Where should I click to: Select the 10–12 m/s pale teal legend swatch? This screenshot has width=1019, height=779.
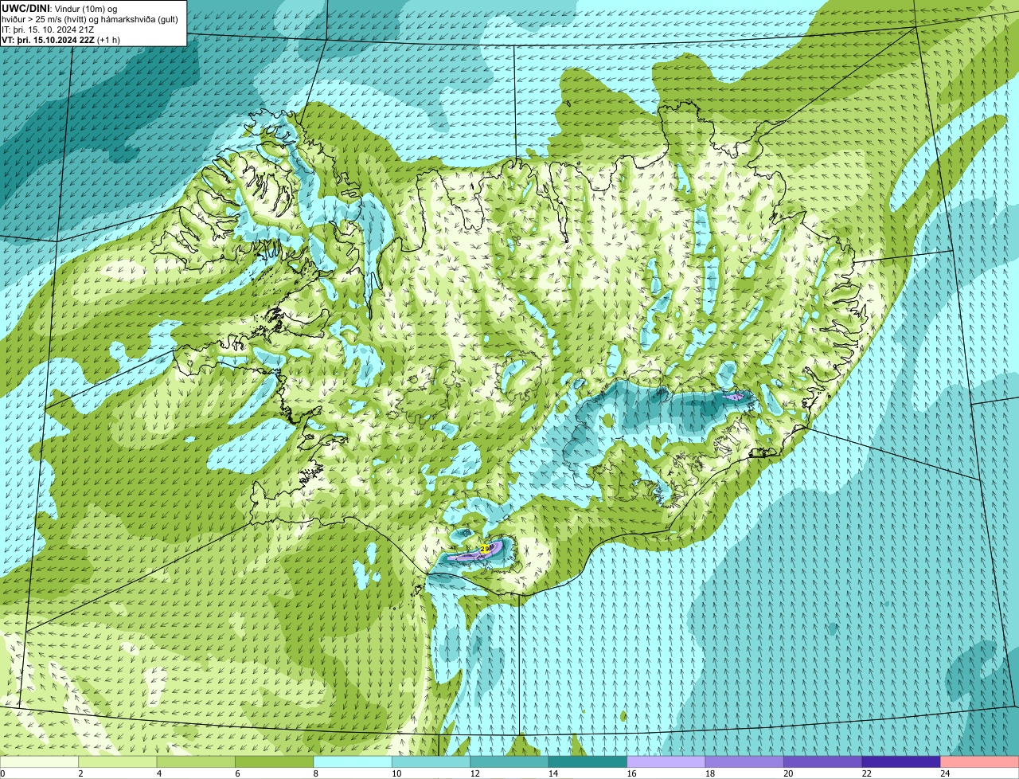tap(431, 762)
